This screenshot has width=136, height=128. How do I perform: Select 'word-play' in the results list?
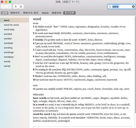click(14, 29)
